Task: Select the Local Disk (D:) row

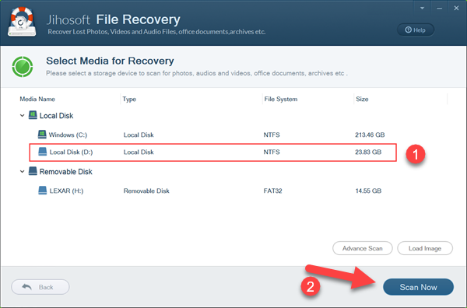Action: (x=213, y=152)
